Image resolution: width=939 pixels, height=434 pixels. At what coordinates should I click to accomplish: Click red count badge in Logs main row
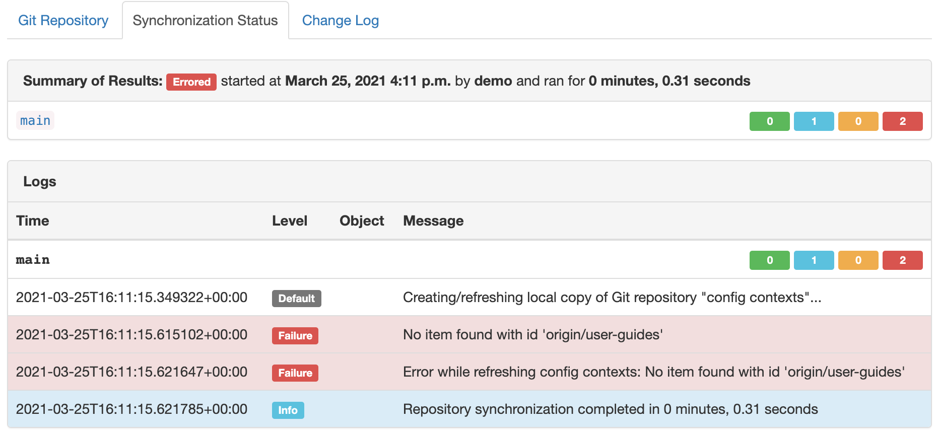[902, 260]
